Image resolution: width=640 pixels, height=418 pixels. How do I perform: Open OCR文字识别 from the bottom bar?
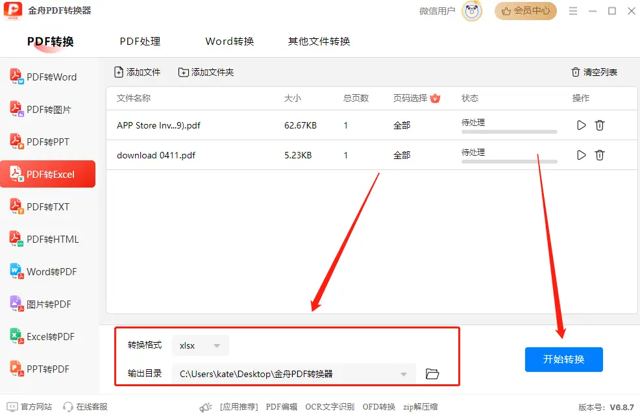point(329,407)
